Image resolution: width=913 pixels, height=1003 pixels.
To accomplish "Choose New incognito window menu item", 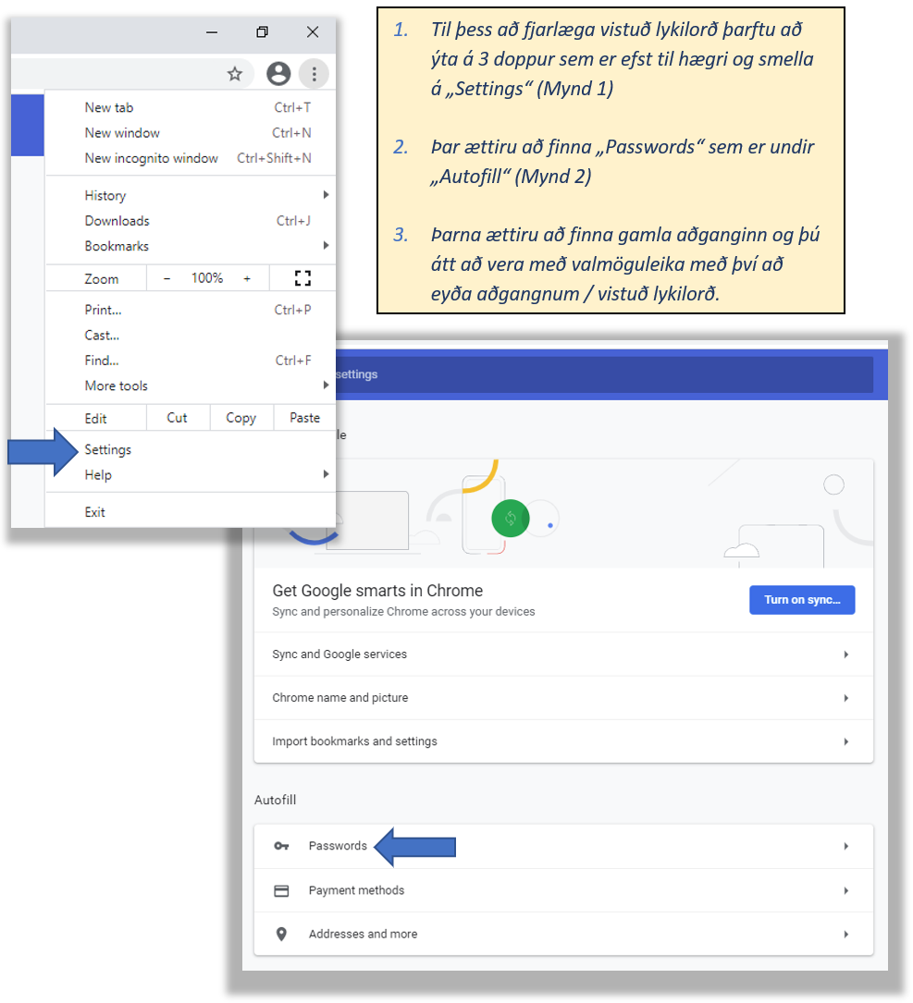I will coord(152,158).
